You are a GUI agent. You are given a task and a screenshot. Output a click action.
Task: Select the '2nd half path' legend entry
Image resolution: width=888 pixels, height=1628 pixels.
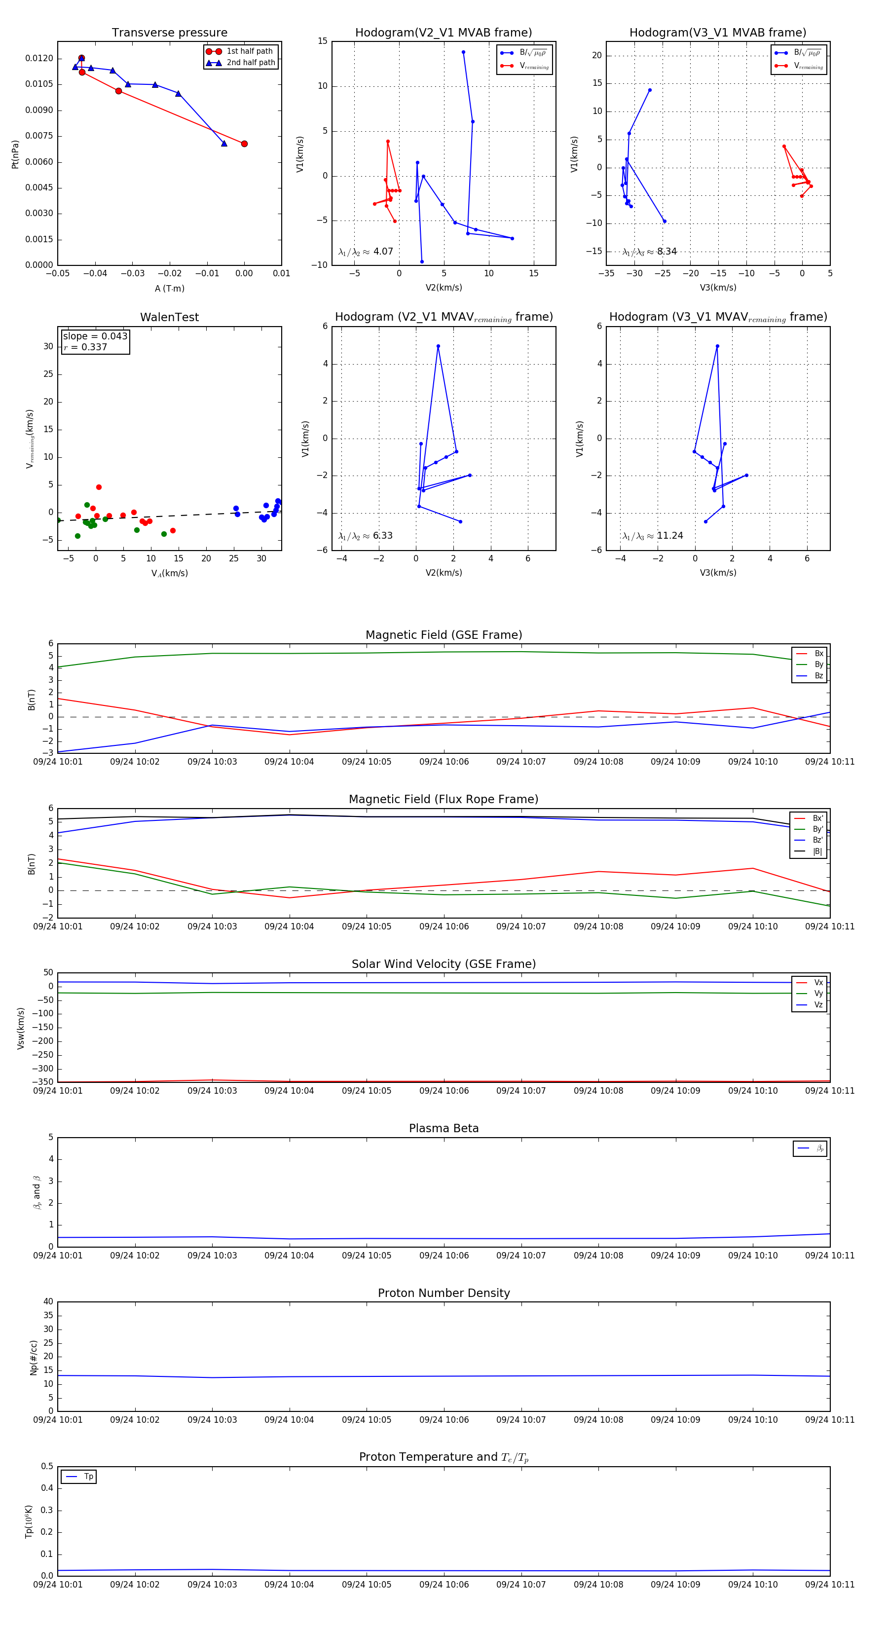[x=241, y=63]
